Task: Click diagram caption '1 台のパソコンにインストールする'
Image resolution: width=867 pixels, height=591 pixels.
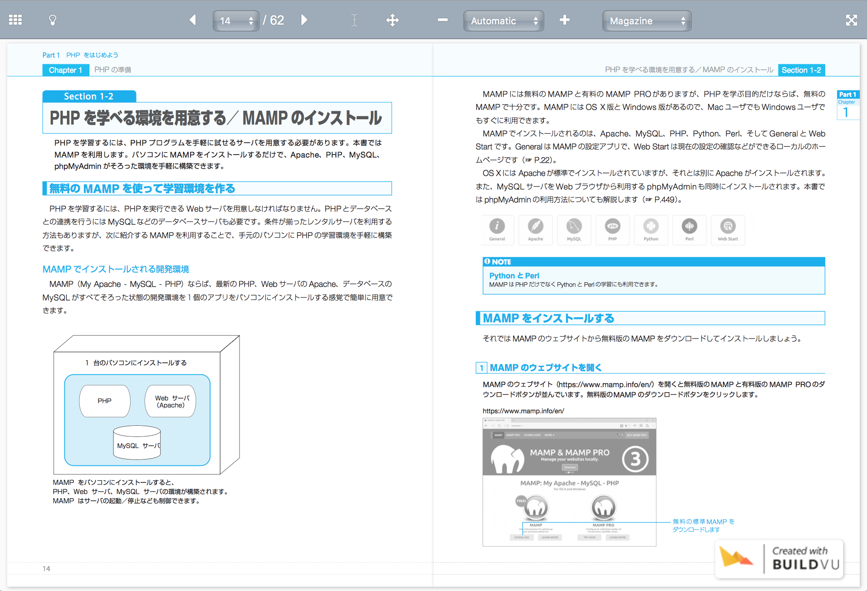Action: (136, 363)
